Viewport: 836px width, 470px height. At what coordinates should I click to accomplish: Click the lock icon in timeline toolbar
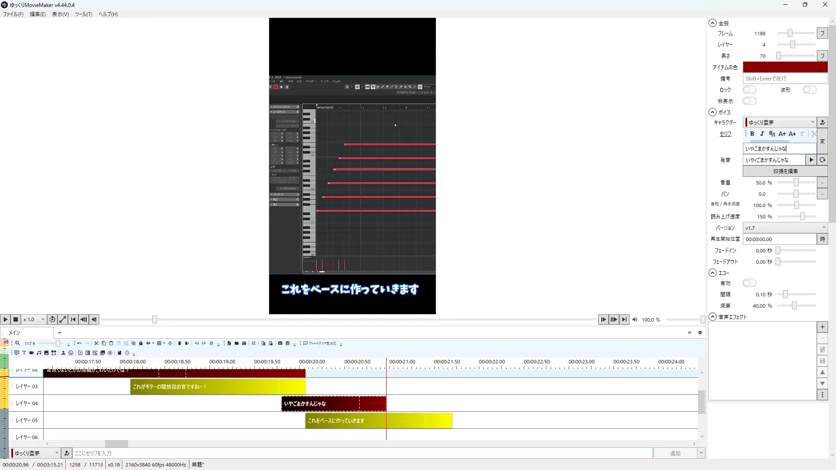point(141,343)
